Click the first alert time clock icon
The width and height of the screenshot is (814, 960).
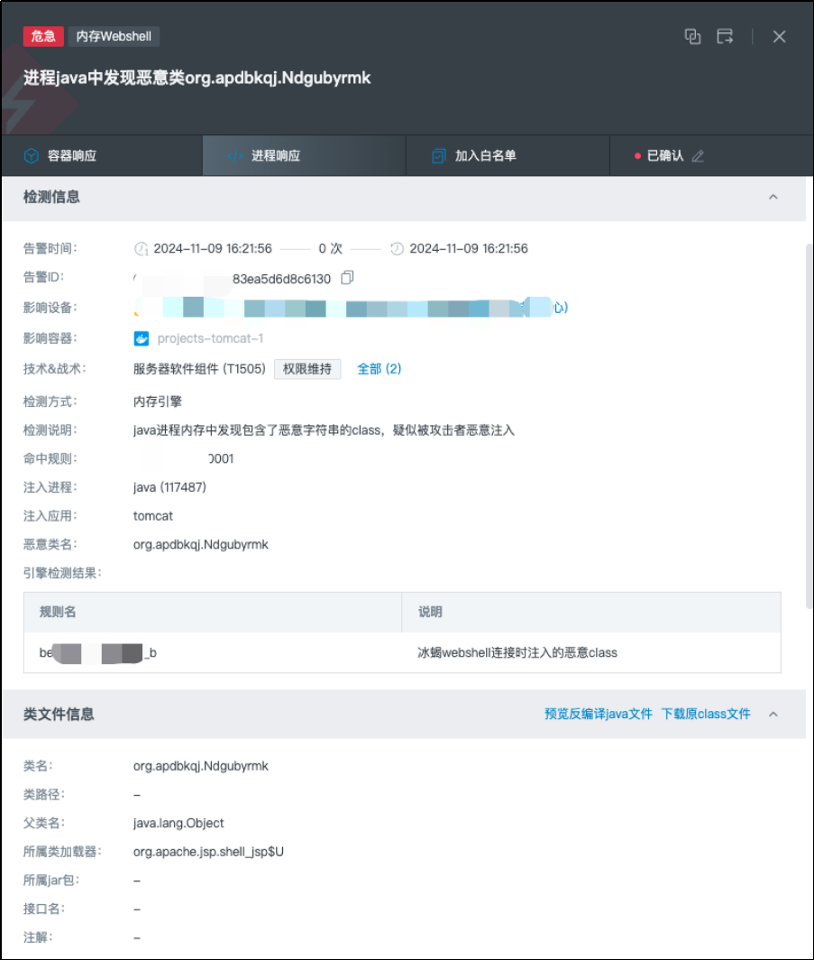click(x=142, y=249)
